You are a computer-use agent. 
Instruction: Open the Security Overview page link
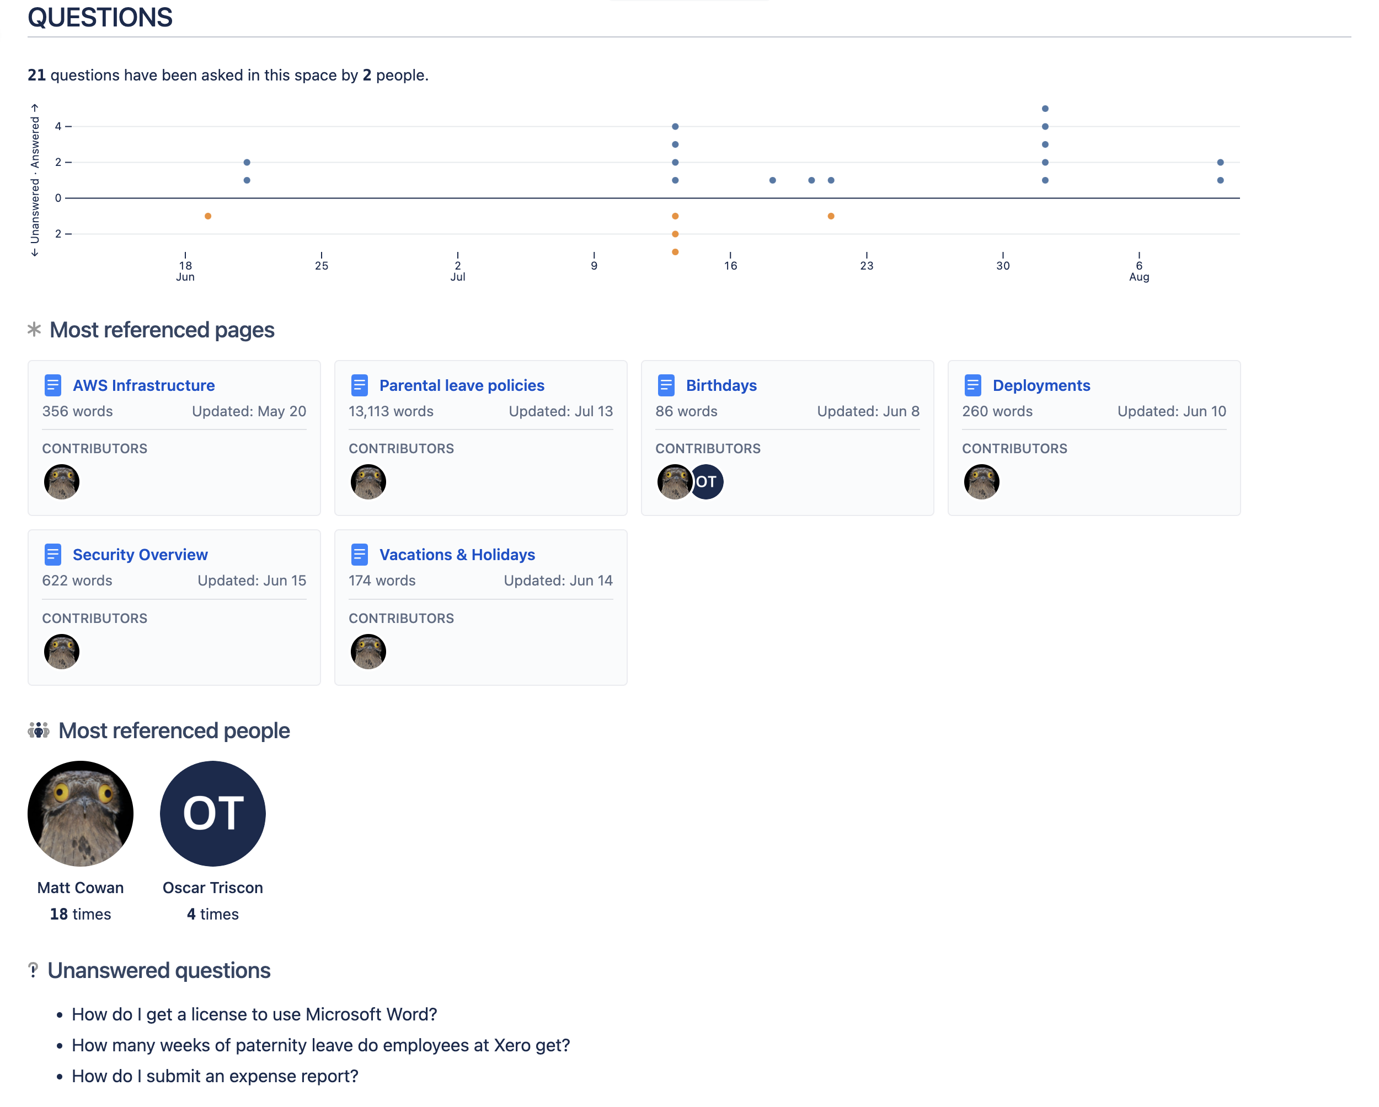pos(140,555)
